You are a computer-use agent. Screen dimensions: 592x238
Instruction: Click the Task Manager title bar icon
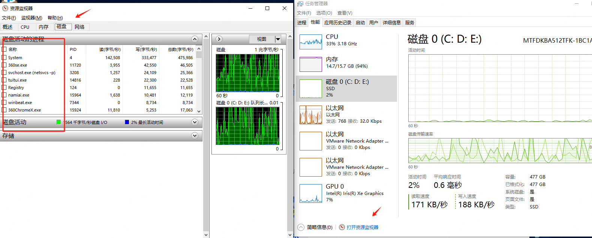pyautogui.click(x=300, y=4)
